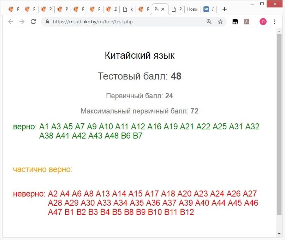Screen dimensions: 285x240
Task: Open the Adobe Acrobat extension
Action: point(247,22)
